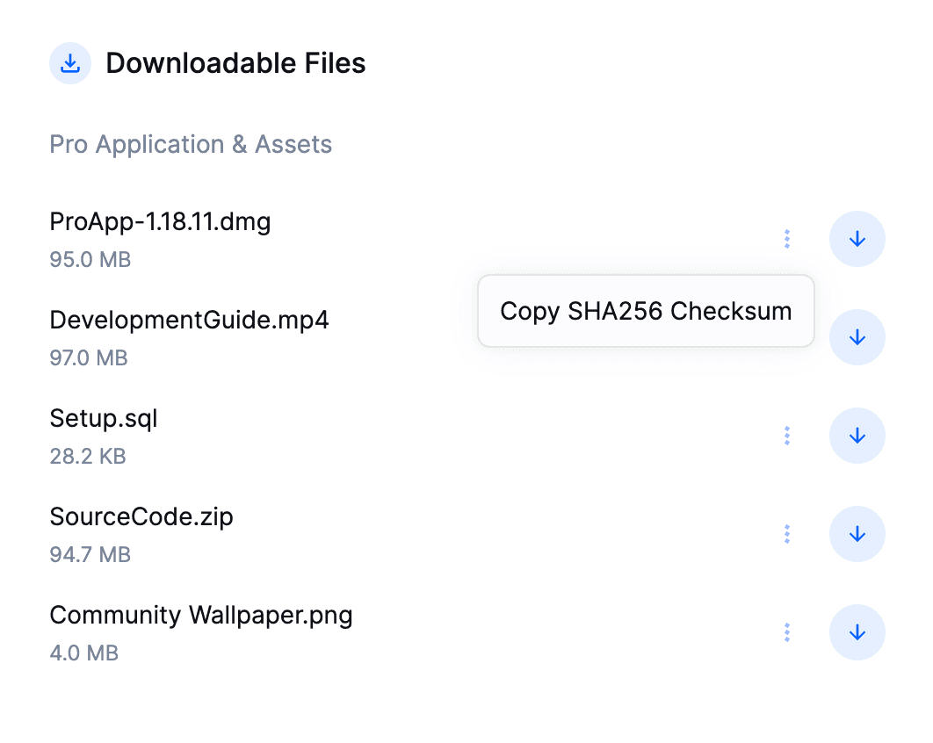
Task: Download the Setup.sql file
Action: (857, 436)
